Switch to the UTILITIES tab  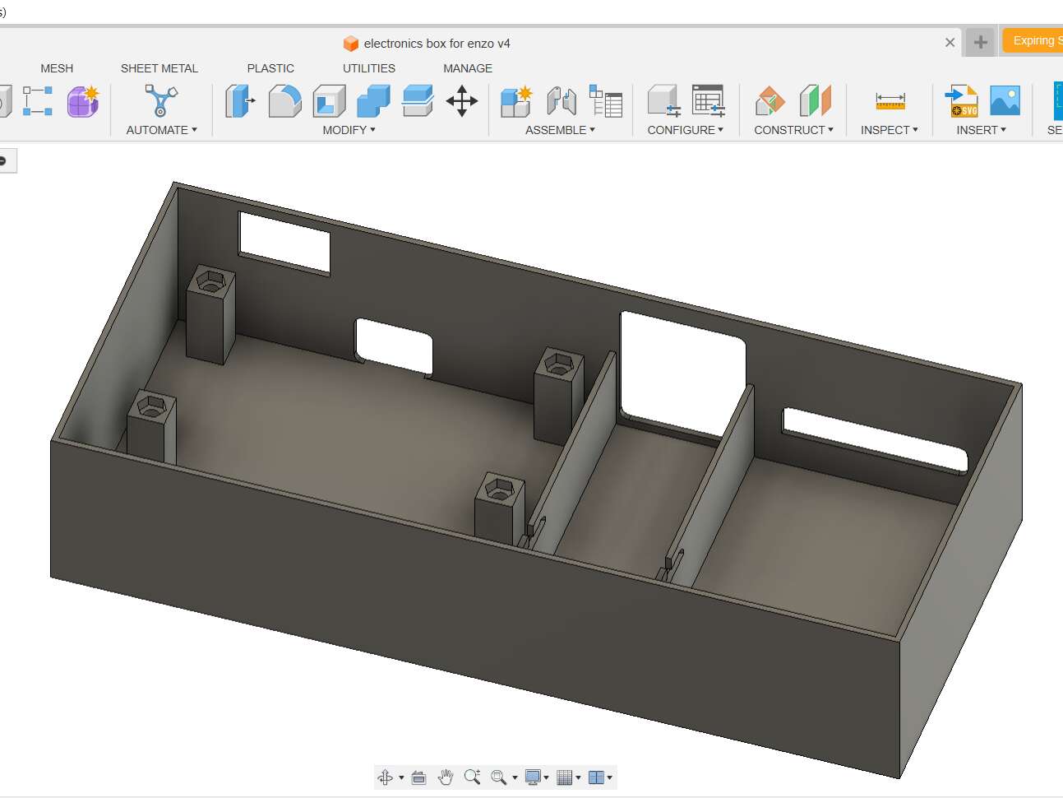coord(369,68)
